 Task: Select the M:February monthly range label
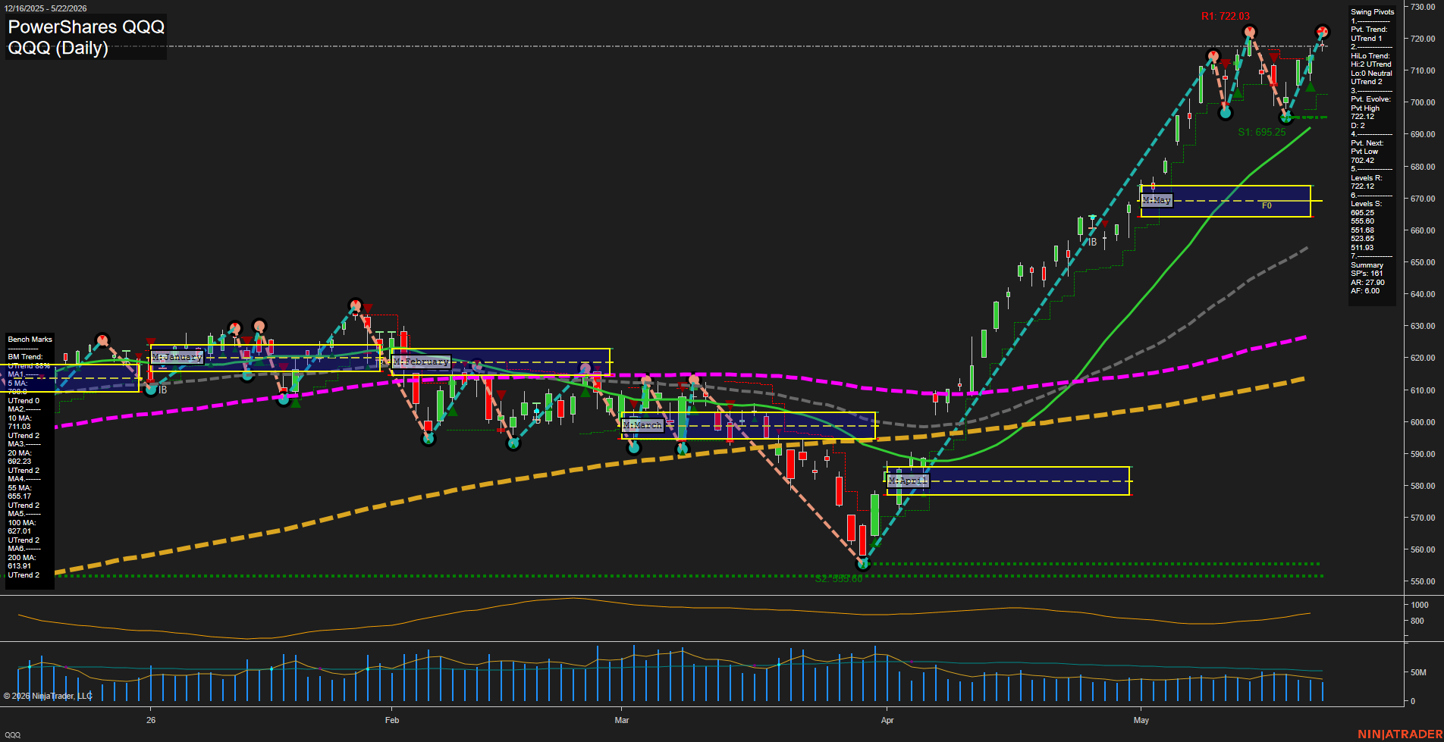click(422, 362)
